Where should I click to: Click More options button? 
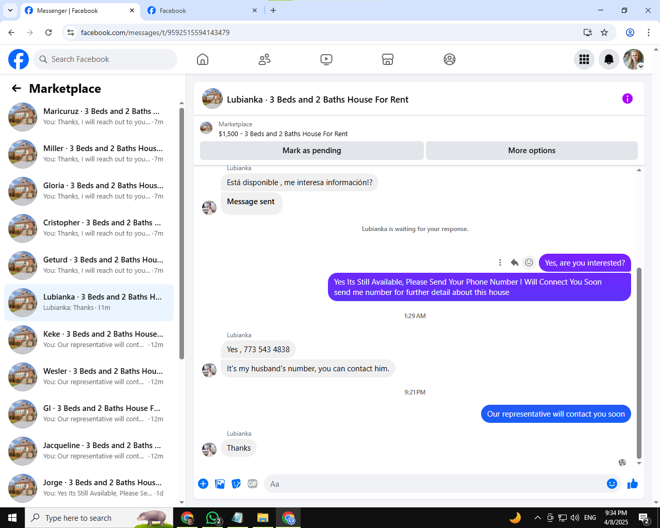click(x=532, y=151)
